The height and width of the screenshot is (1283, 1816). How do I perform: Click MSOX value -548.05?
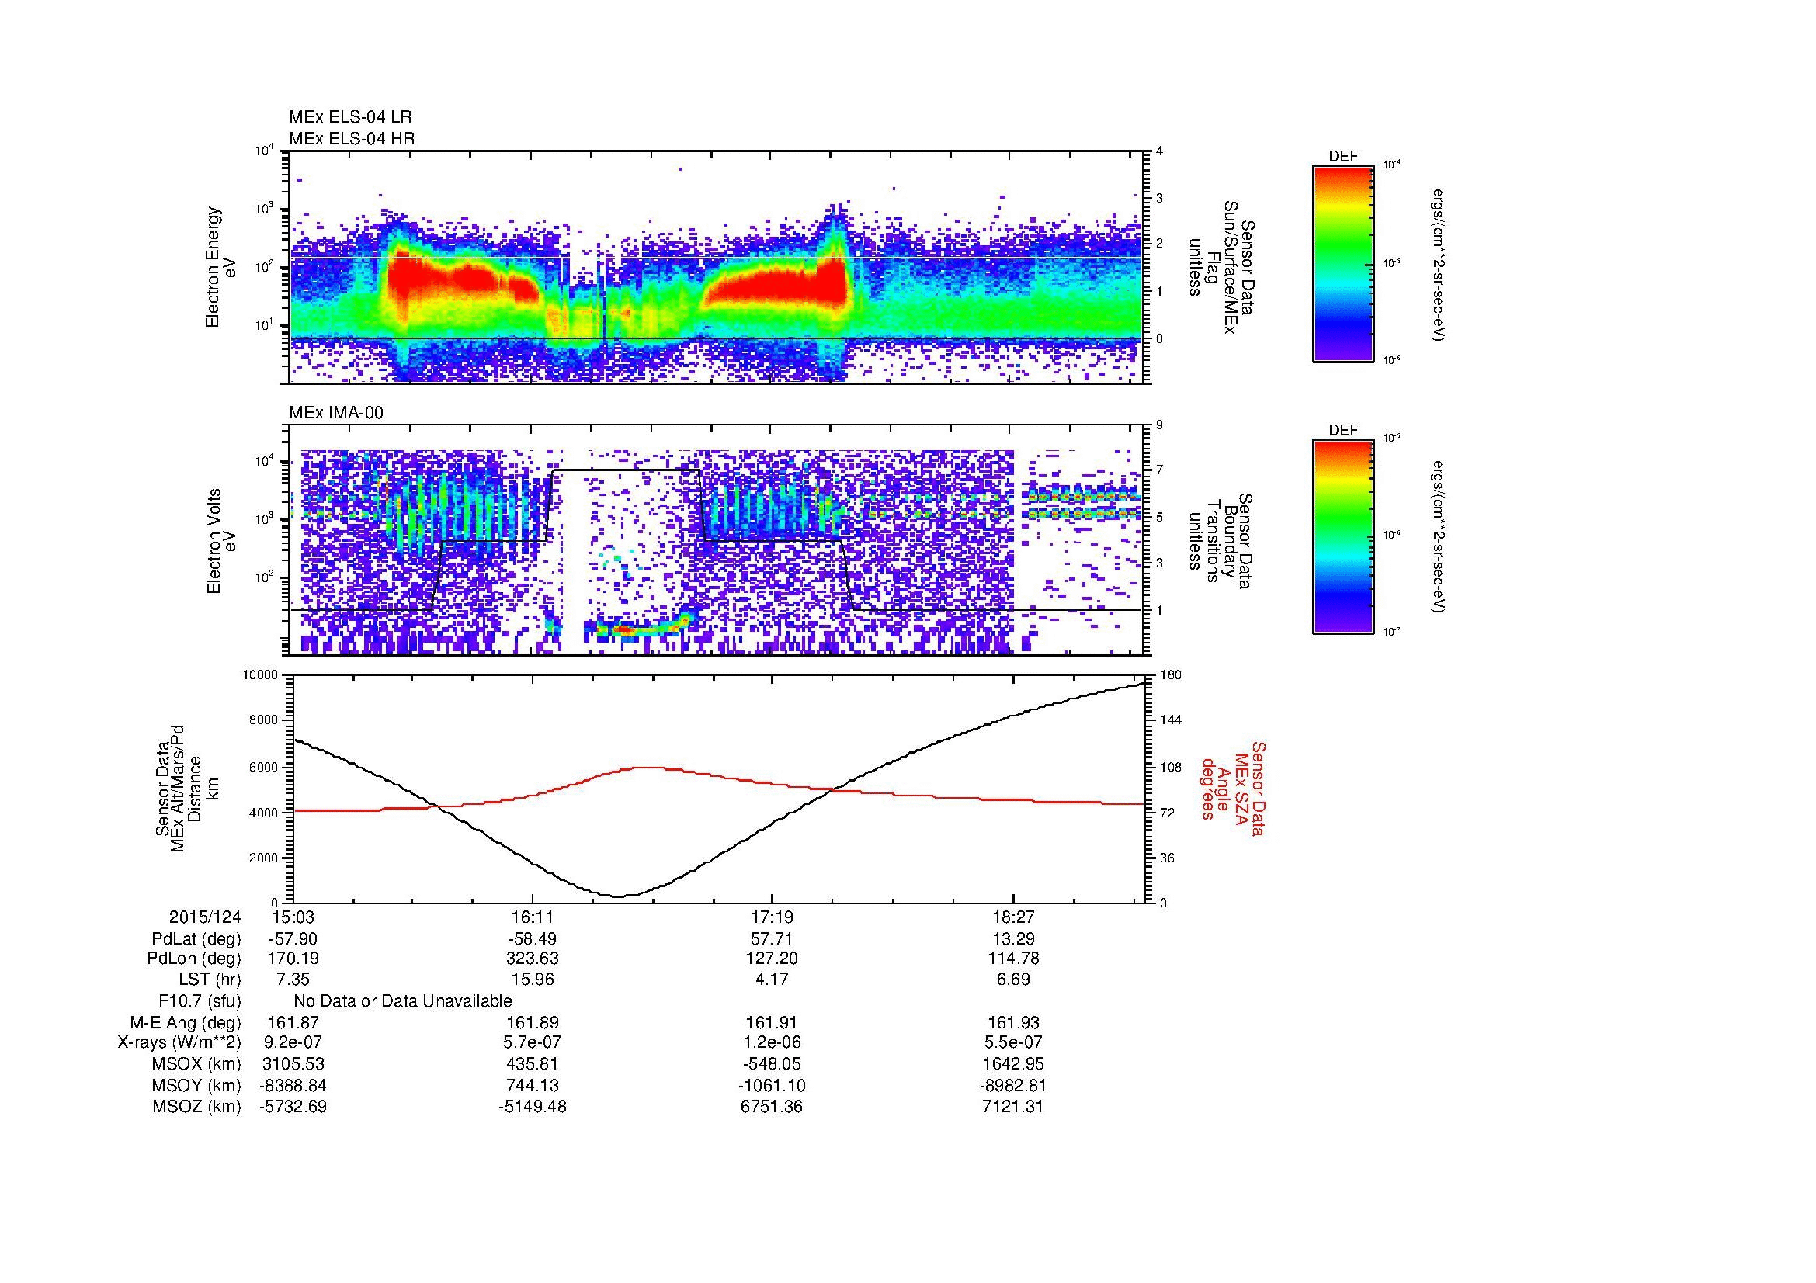pos(772,1064)
